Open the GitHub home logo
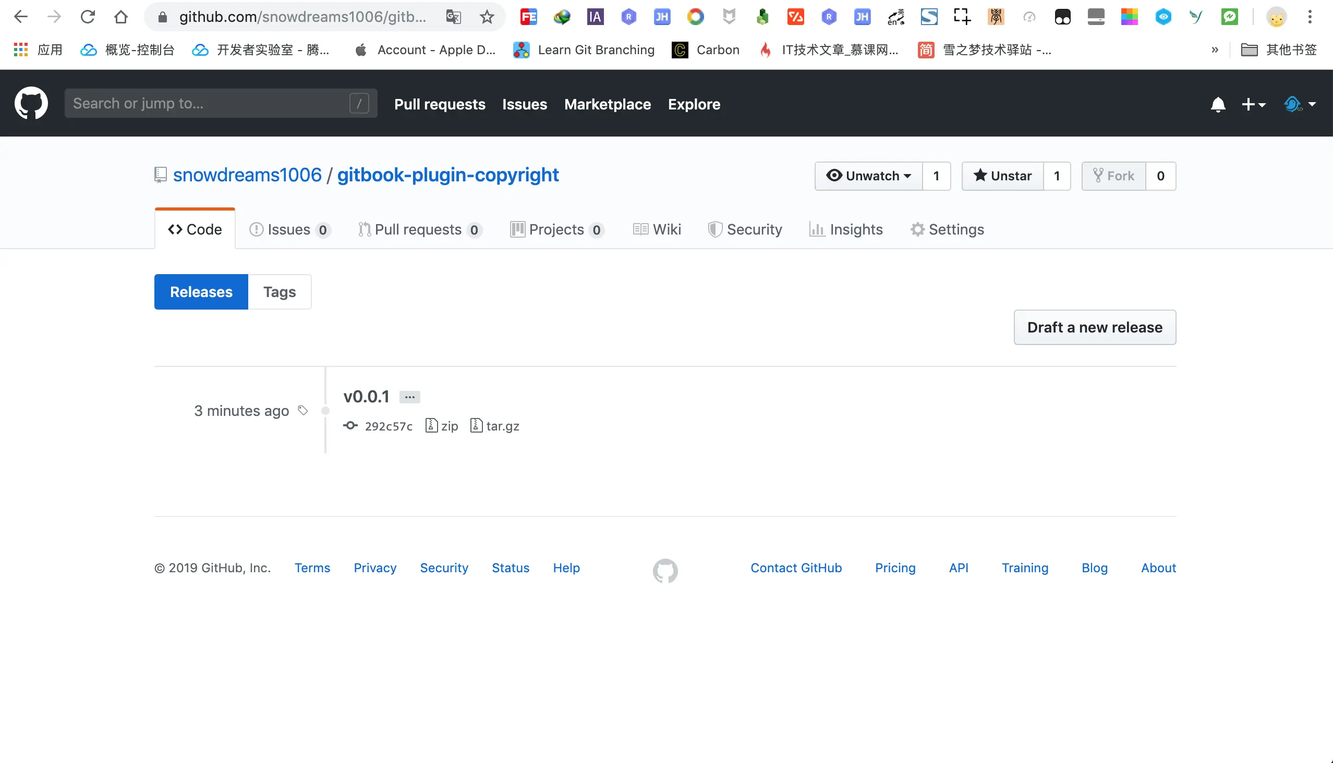This screenshot has height=763, width=1333. (x=31, y=103)
